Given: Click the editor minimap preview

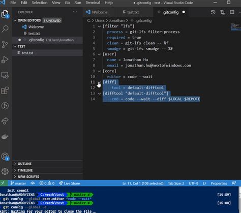Looking at the screenshot, I should click(x=236, y=27).
